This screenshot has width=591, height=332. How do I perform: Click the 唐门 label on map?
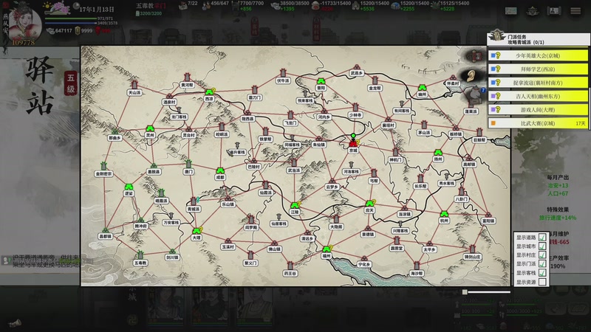[x=188, y=172]
